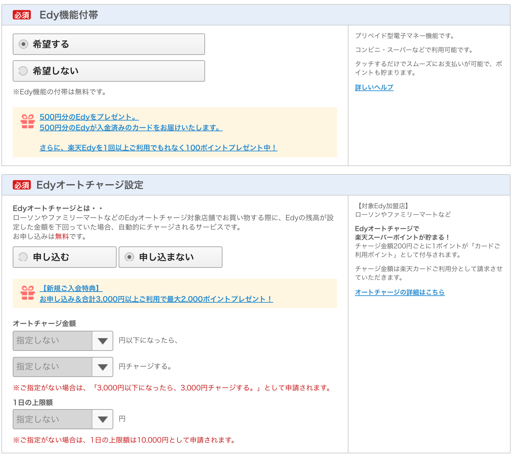Image resolution: width=514 pixels, height=454 pixels.
Task: Click プリペイド型電子マネー機能です text
Action: 405,36
